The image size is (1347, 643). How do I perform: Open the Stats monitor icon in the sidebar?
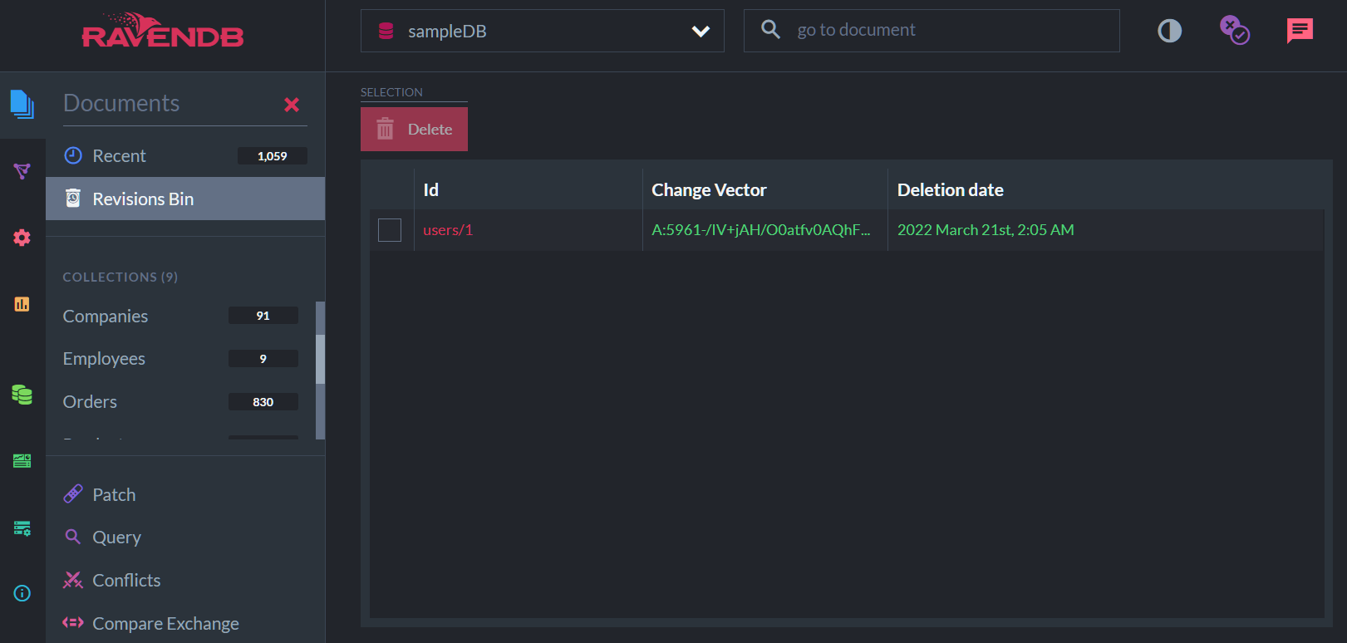click(x=22, y=461)
